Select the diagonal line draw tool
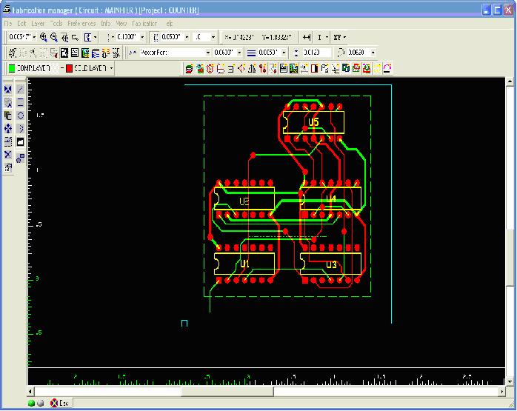The image size is (517, 411). (21, 90)
